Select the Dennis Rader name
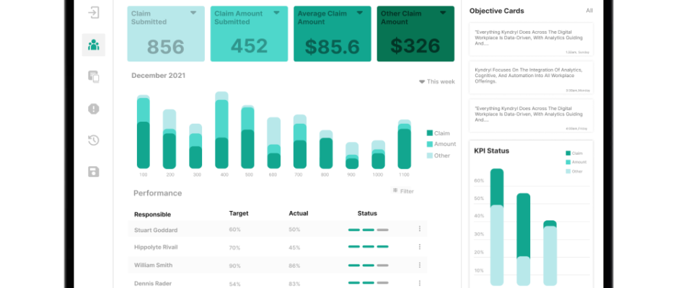The width and height of the screenshot is (678, 288). click(153, 283)
